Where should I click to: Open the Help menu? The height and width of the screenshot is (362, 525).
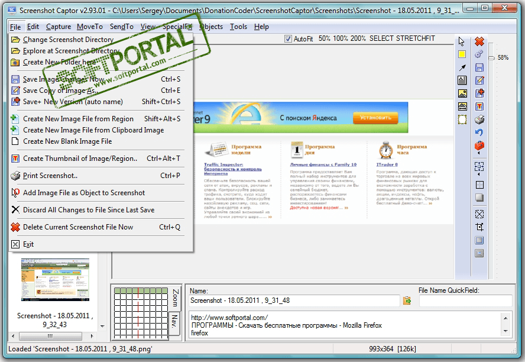261,27
